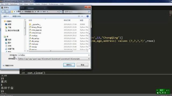Click the 搜索 test search field
The height and width of the screenshot is (96, 172).
tap(76, 12)
